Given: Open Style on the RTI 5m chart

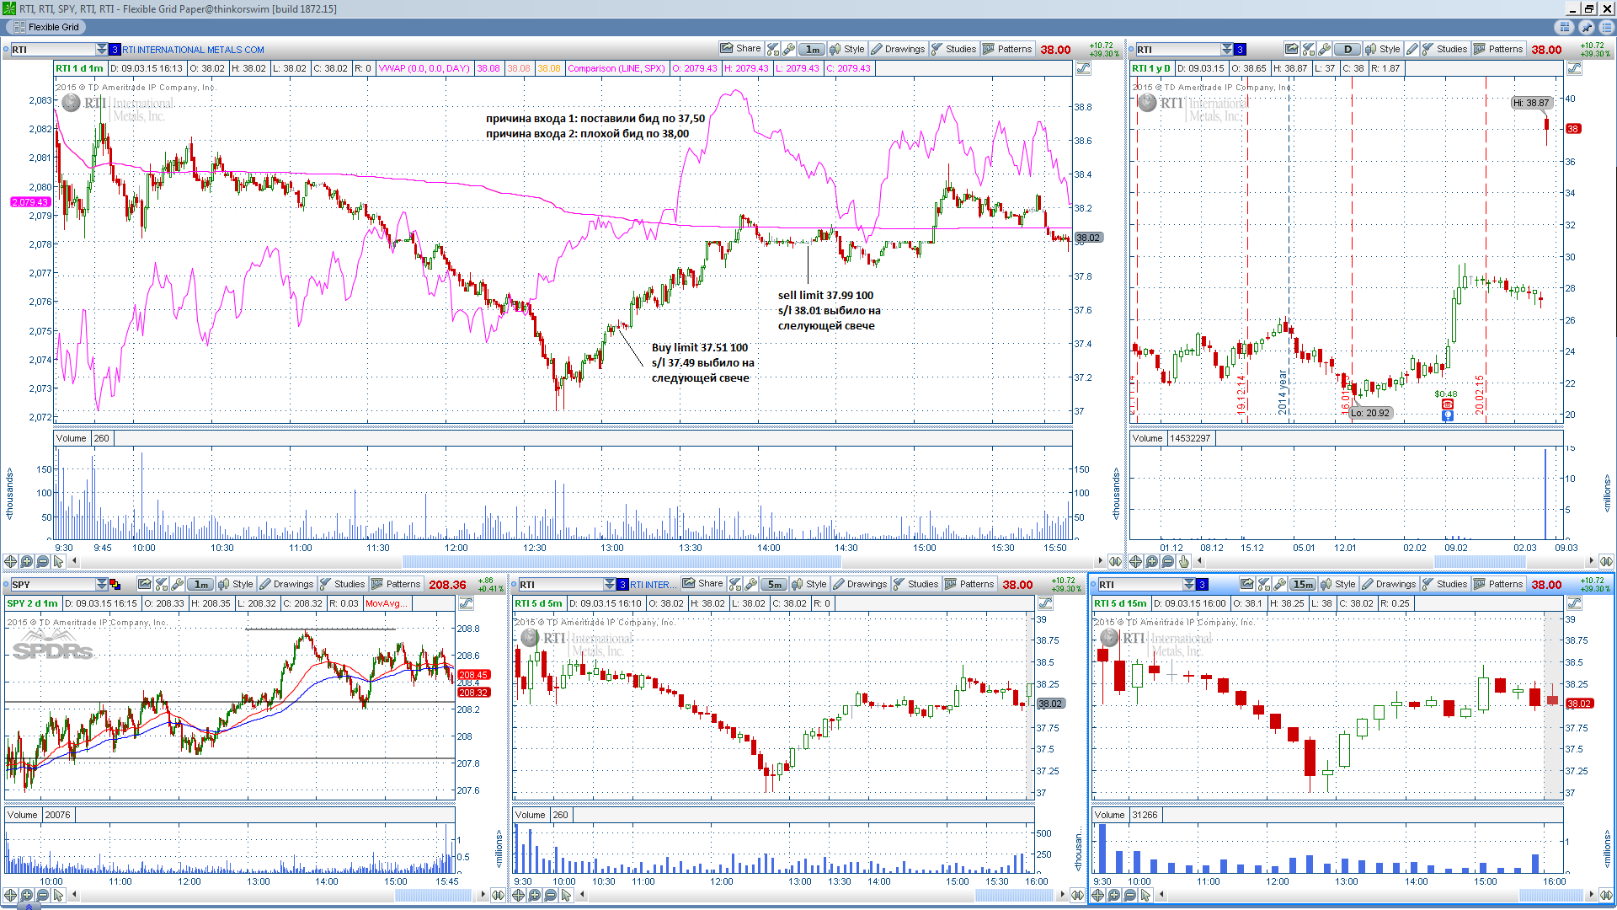Looking at the screenshot, I should click(x=809, y=584).
